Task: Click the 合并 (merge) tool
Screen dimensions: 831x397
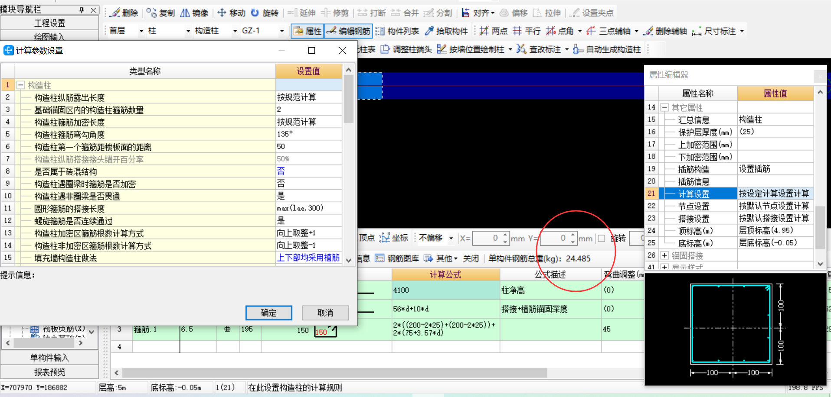Action: click(x=405, y=13)
